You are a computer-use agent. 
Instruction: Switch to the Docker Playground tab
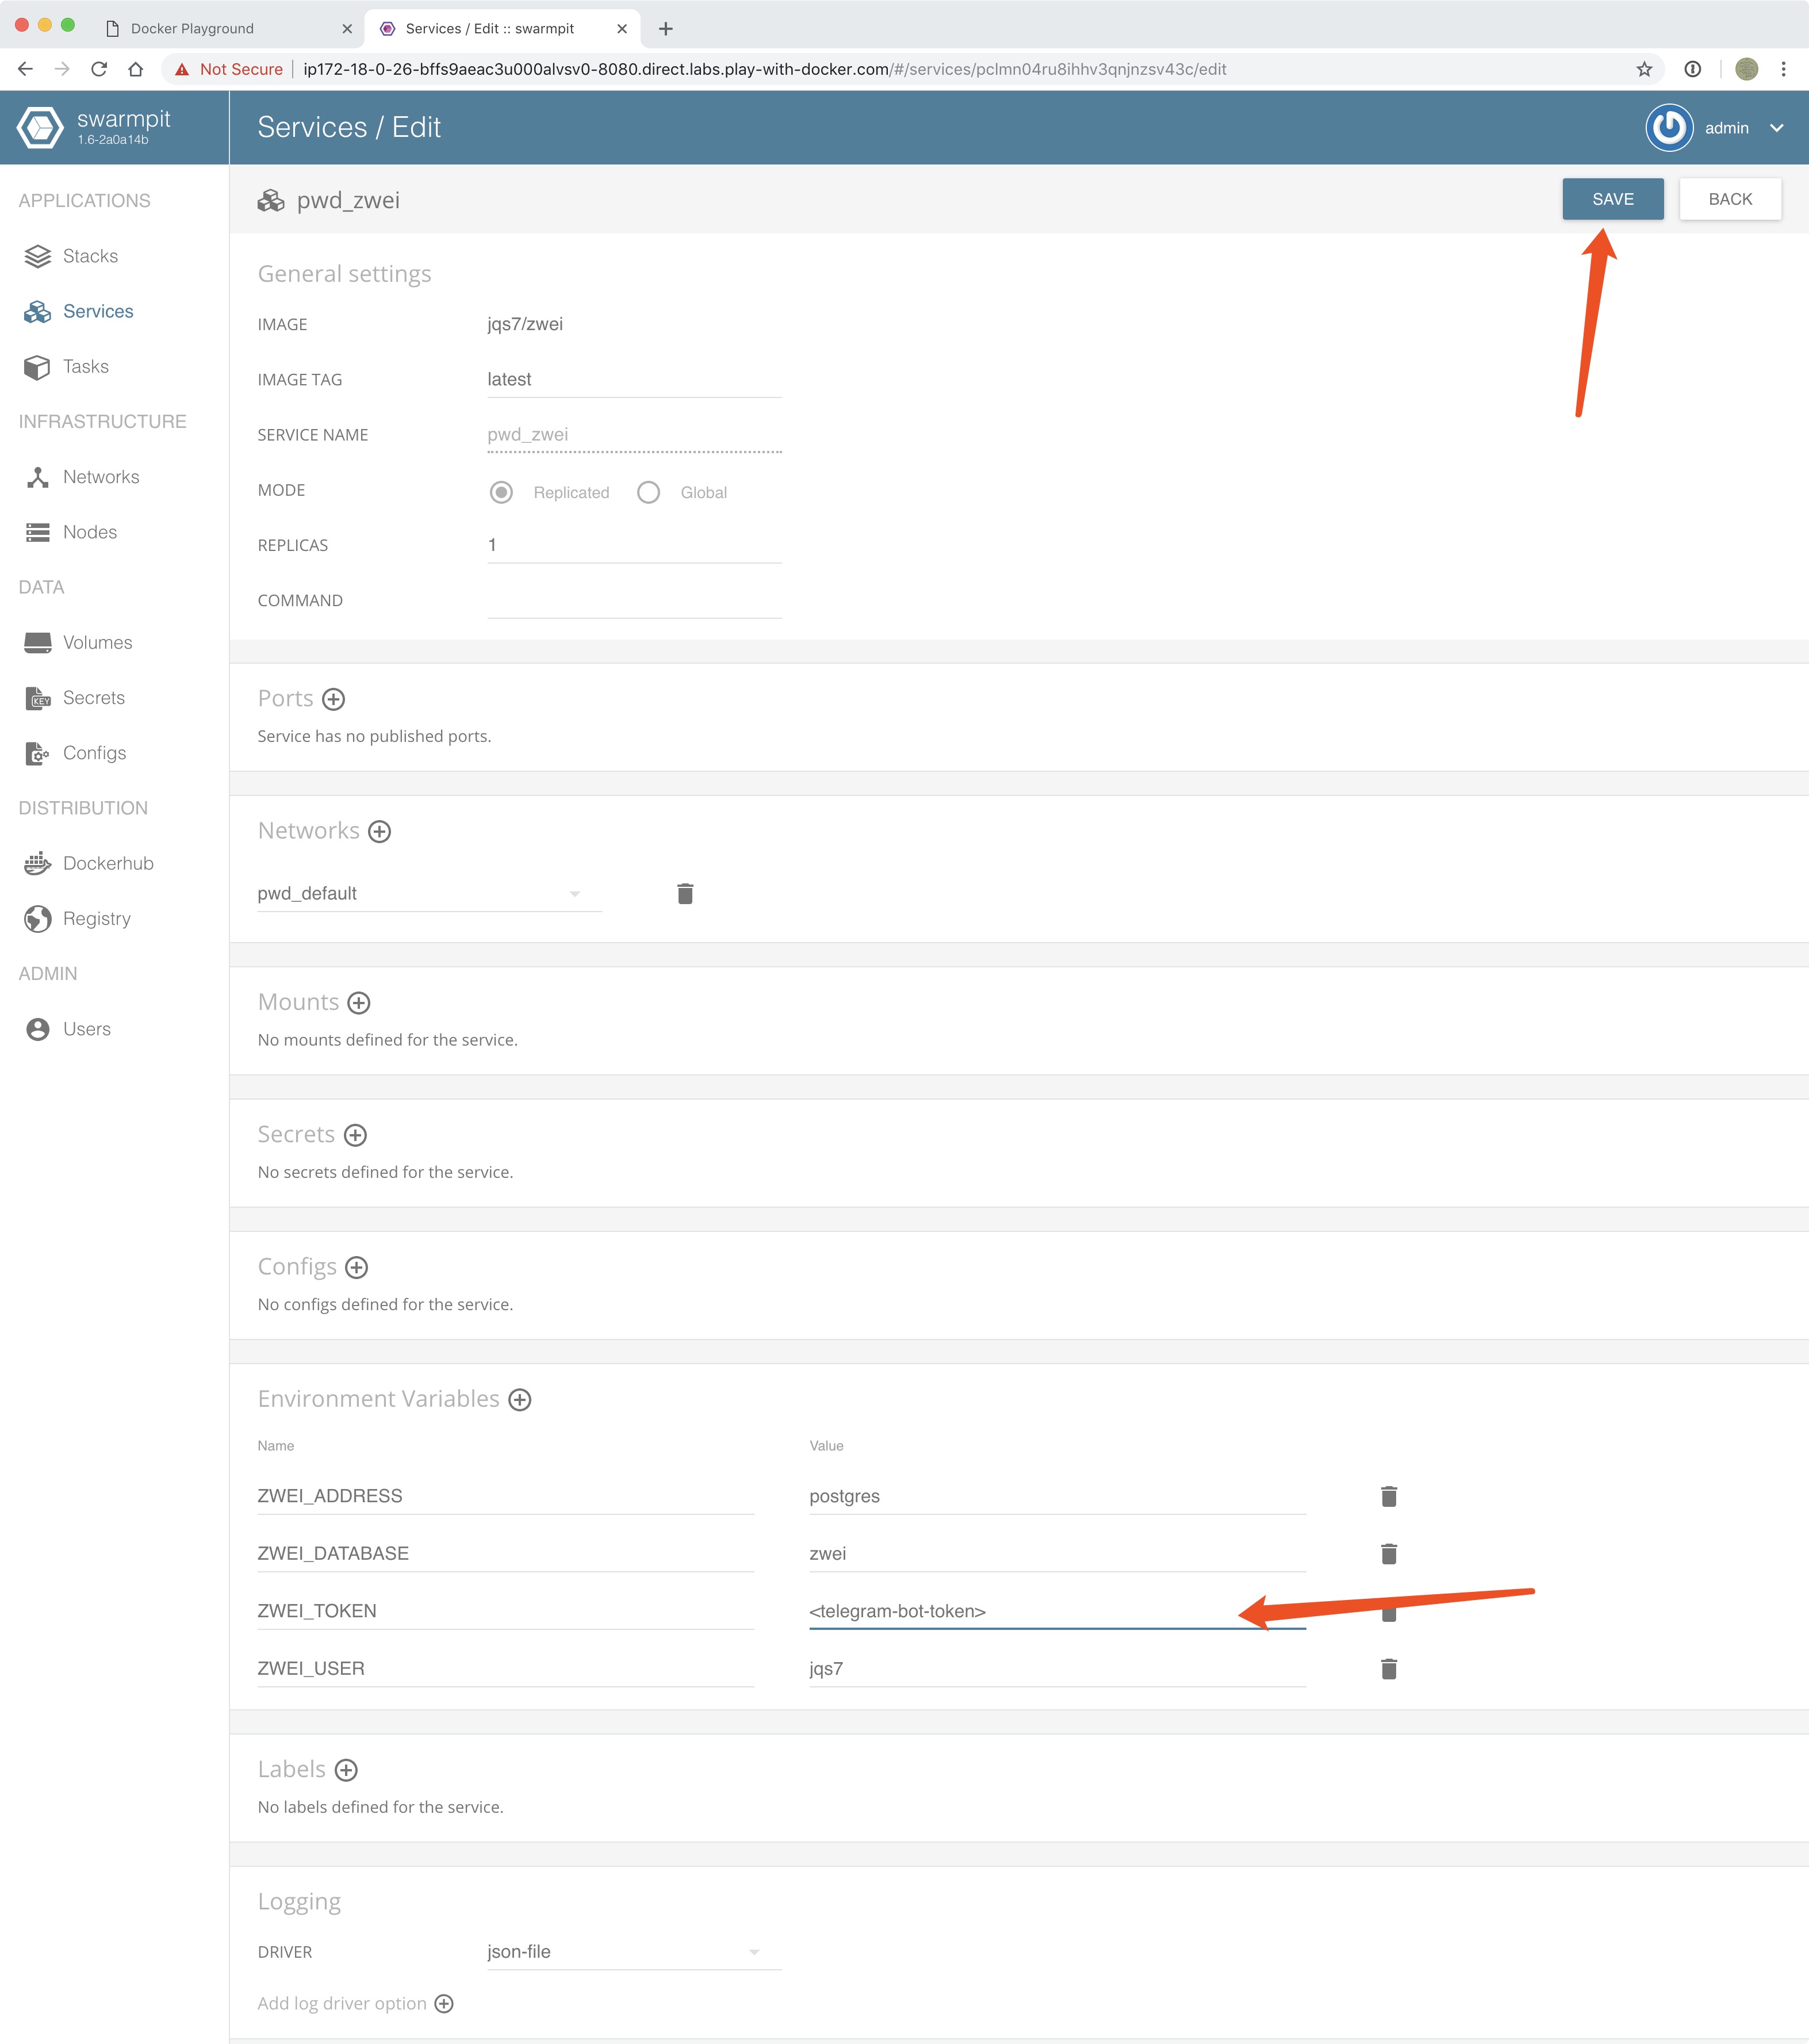click(192, 28)
